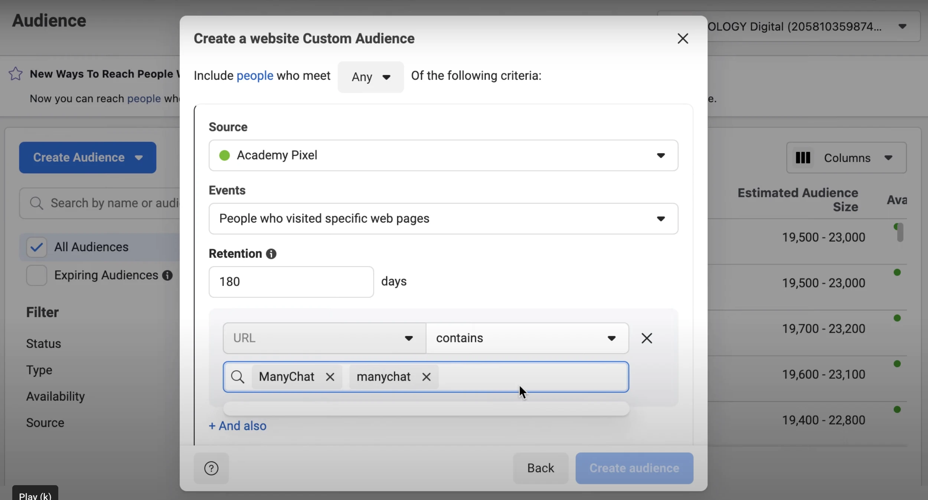Click the Retention days input field

pos(291,282)
